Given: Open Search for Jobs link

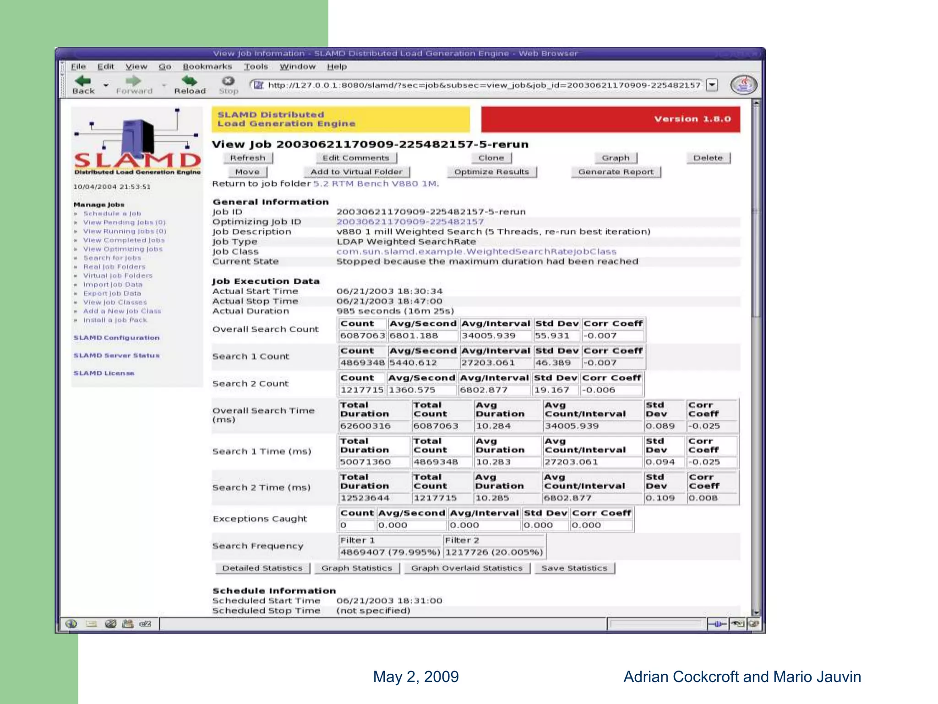Looking at the screenshot, I should 112,258.
